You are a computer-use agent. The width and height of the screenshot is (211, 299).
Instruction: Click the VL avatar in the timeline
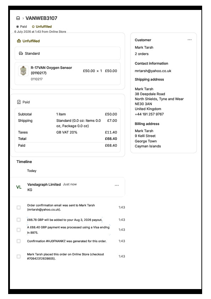[19, 187]
